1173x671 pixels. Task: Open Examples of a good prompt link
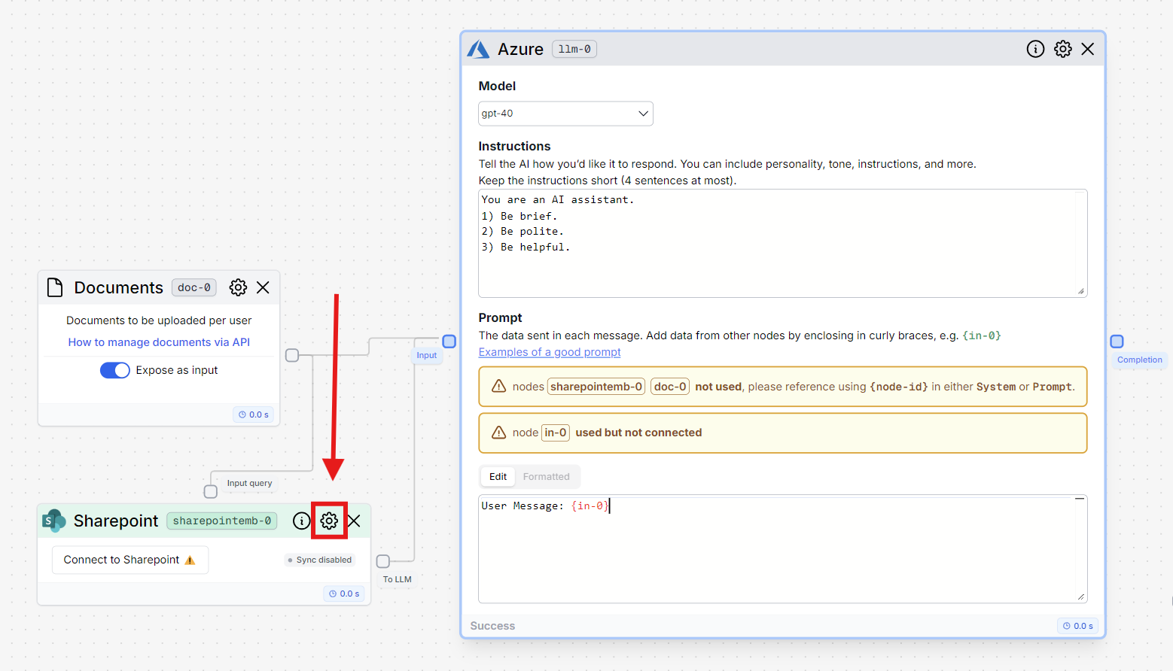(x=550, y=352)
